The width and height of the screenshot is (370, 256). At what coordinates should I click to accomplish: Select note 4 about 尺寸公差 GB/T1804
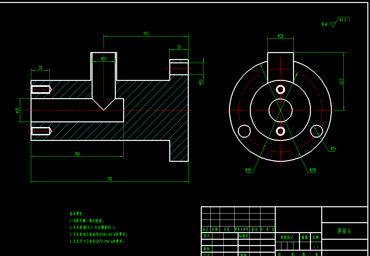(x=97, y=241)
